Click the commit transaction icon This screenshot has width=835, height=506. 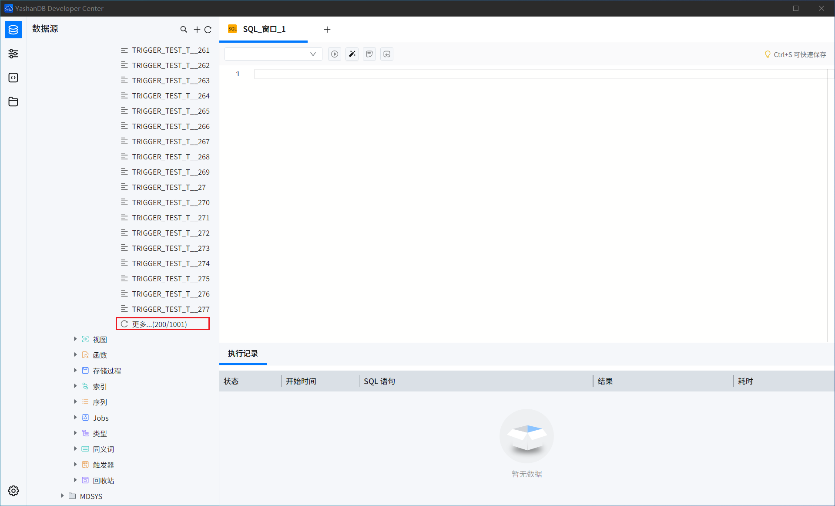[369, 54]
